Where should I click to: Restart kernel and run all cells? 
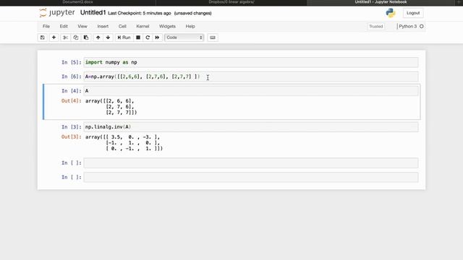(157, 38)
